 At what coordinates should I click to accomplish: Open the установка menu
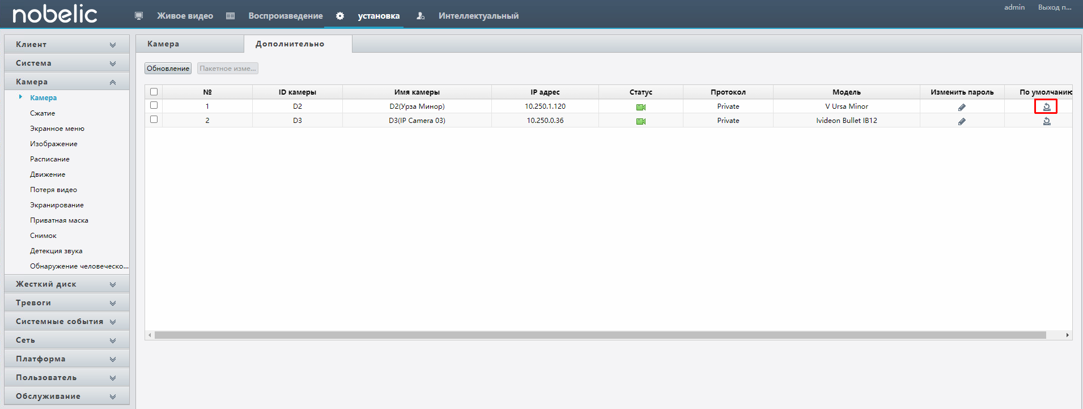(379, 16)
